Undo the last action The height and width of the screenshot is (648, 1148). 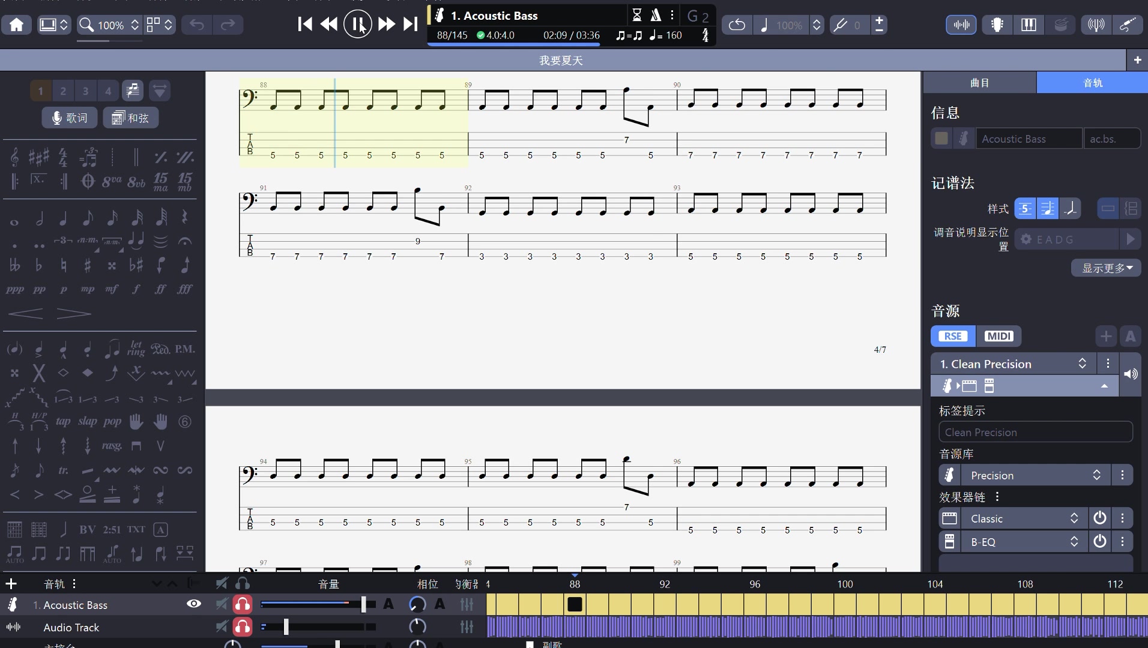click(197, 25)
